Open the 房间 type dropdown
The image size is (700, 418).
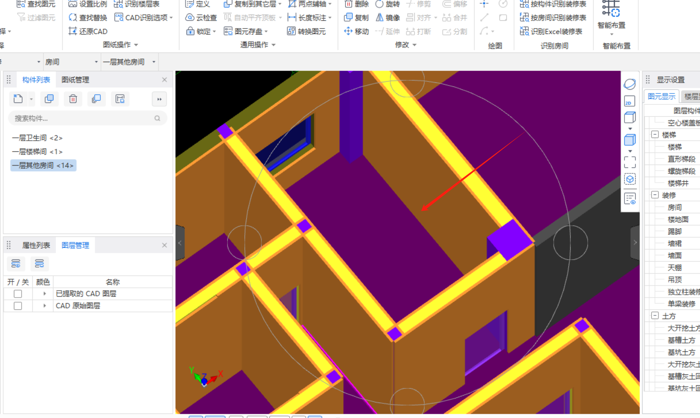(x=71, y=62)
